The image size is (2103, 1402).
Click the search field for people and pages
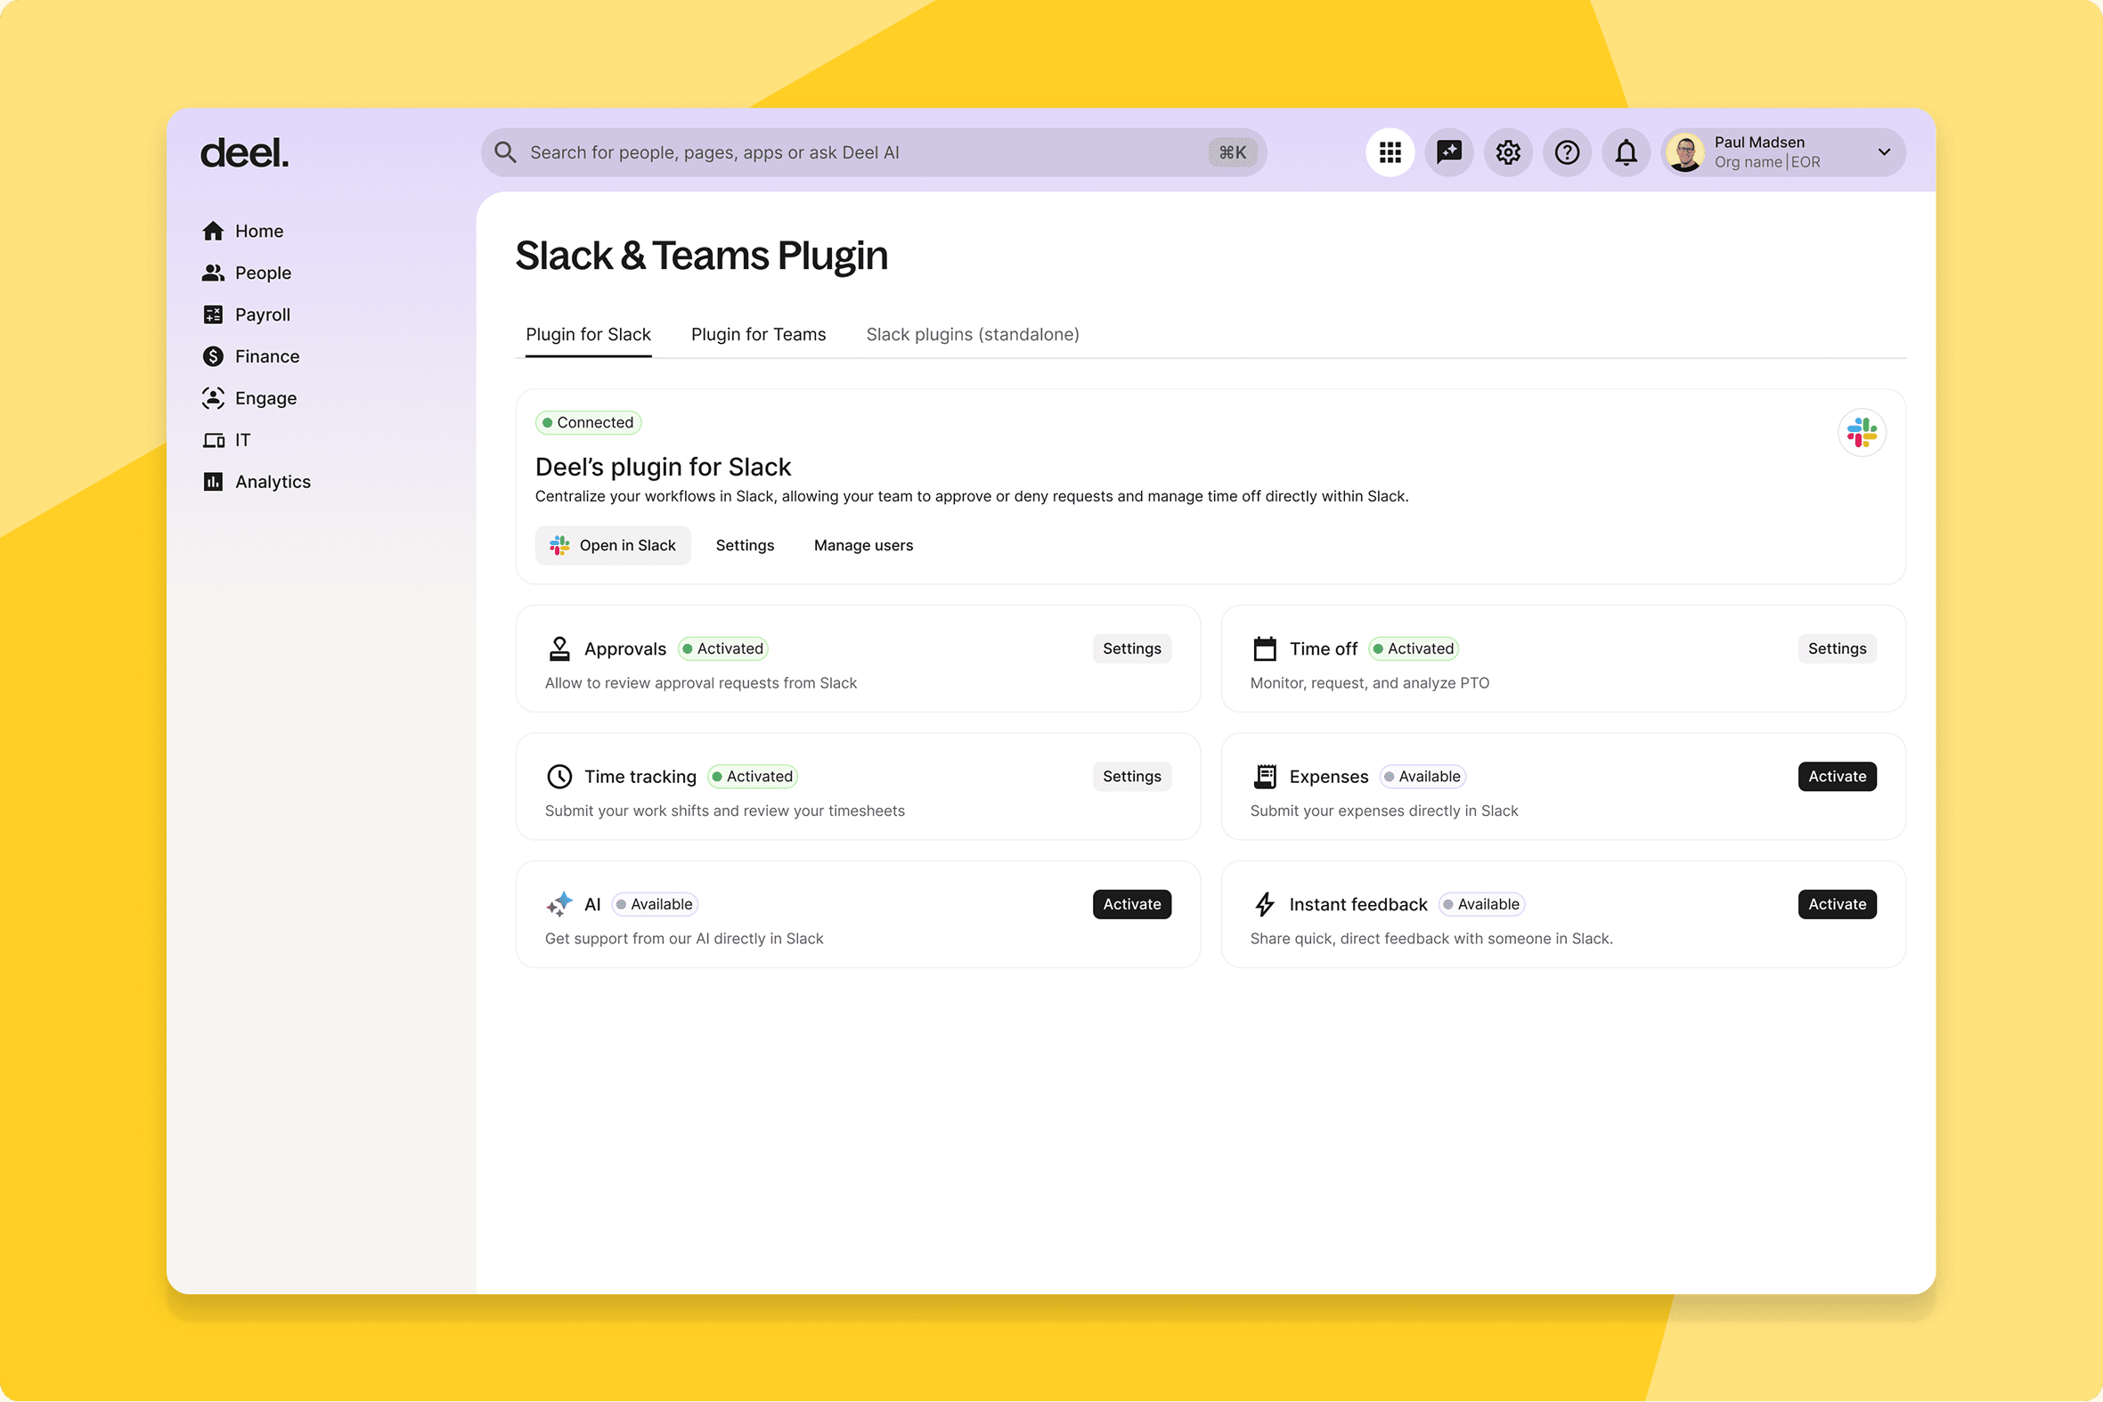873,152
